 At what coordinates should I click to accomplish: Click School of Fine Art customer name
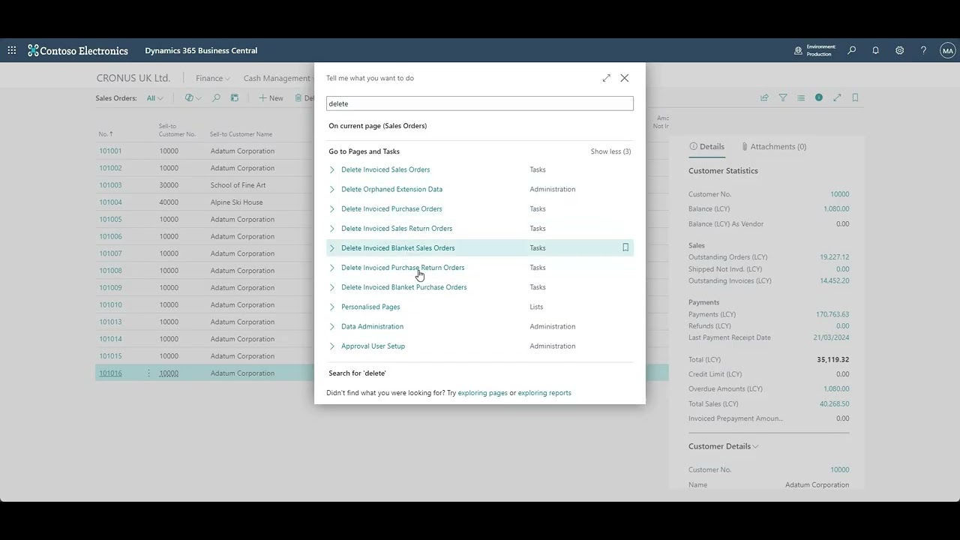(238, 185)
